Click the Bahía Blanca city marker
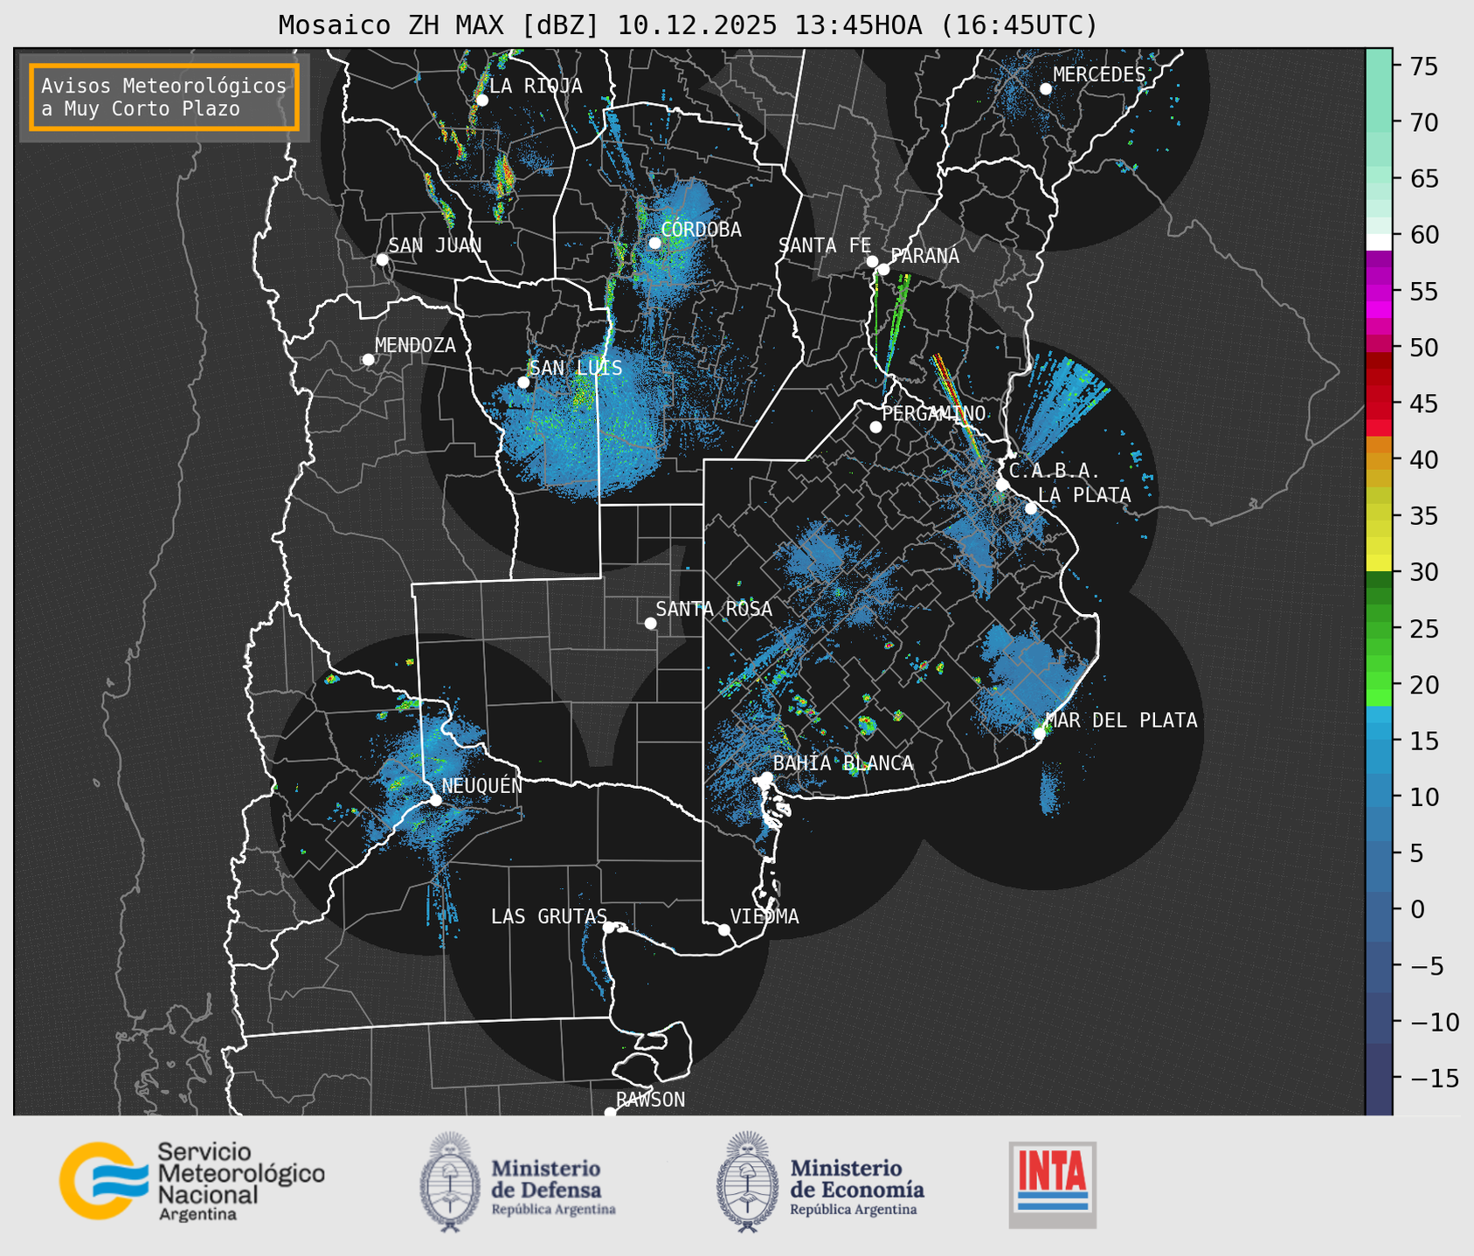Viewport: 1474px width, 1256px height. pos(766,777)
